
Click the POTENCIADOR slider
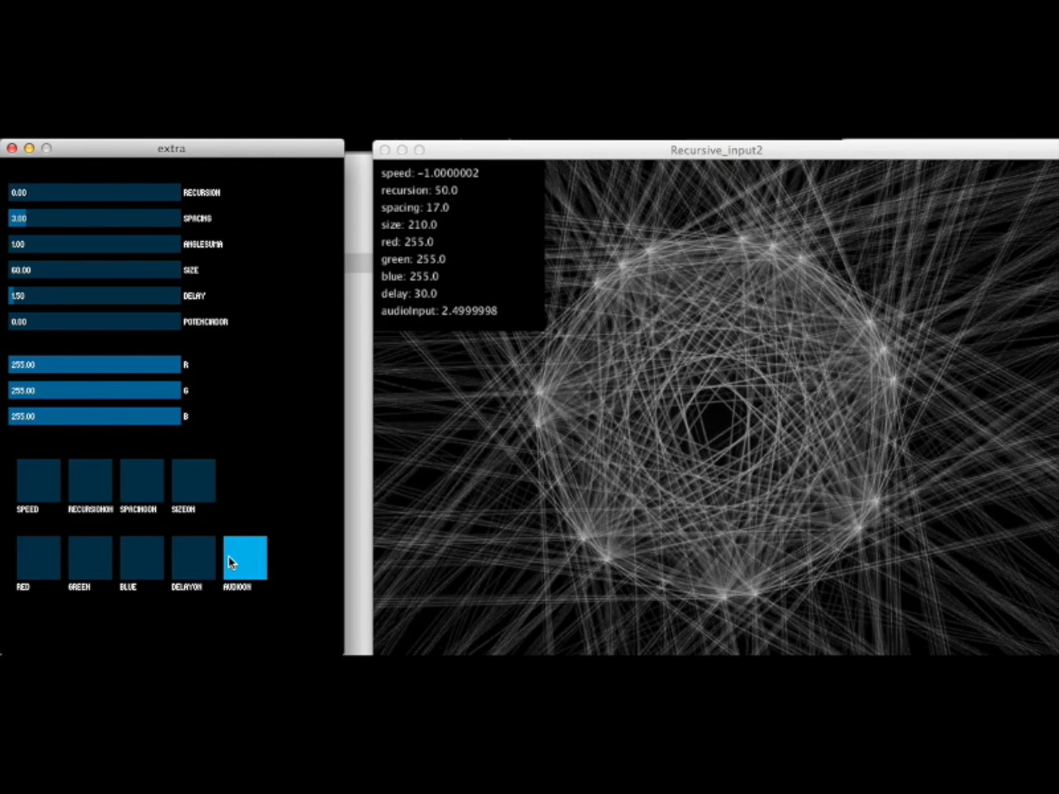tap(94, 322)
